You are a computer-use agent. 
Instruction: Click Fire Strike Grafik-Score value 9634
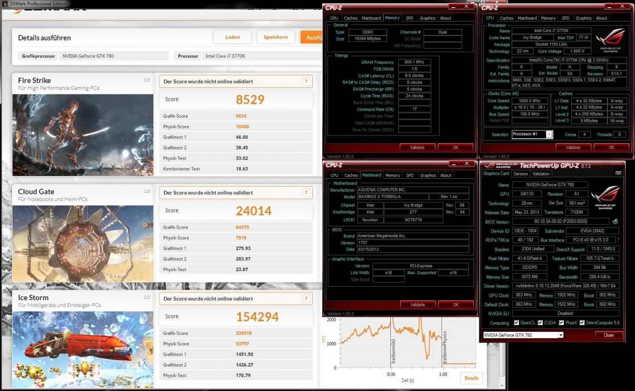[241, 116]
